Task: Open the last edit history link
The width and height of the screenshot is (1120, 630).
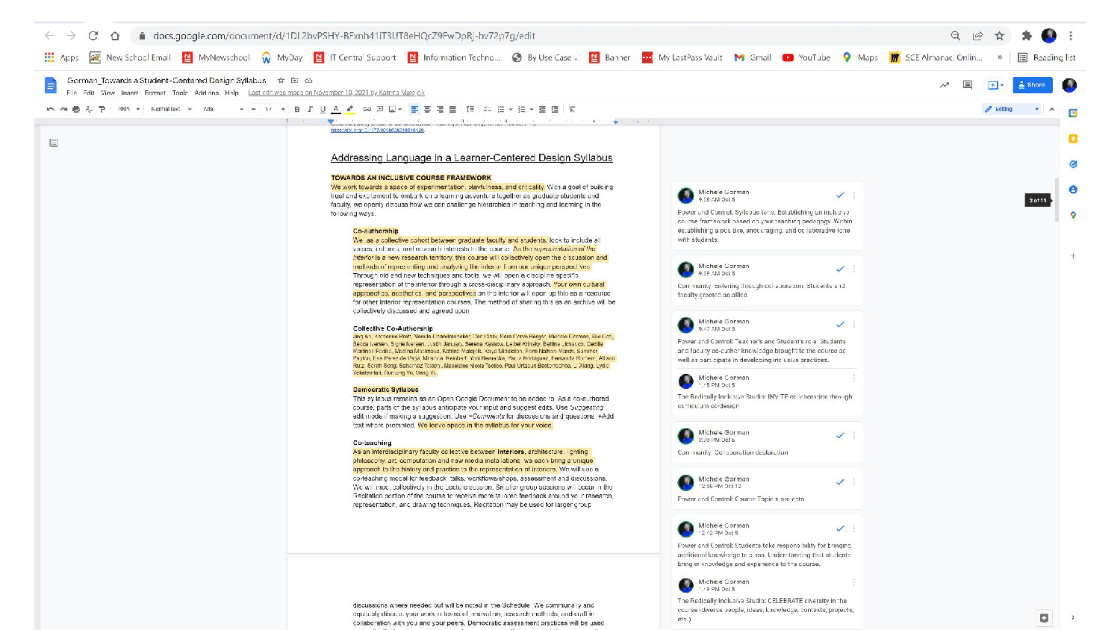Action: point(336,93)
